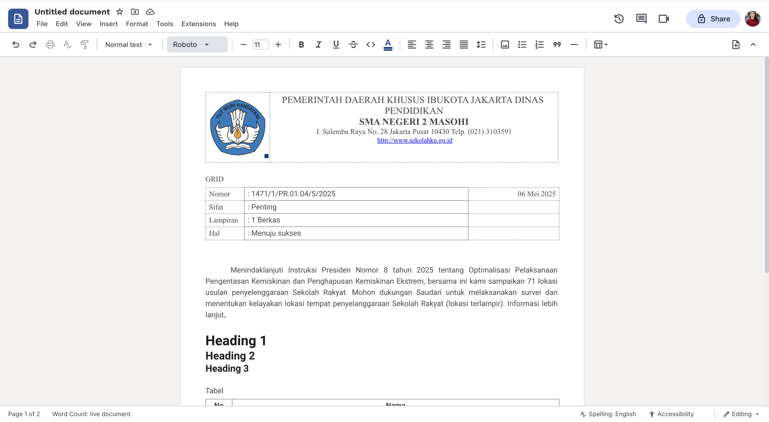The image size is (769, 422).
Task: Collapse the toolbar with chevron
Action: coord(753,45)
